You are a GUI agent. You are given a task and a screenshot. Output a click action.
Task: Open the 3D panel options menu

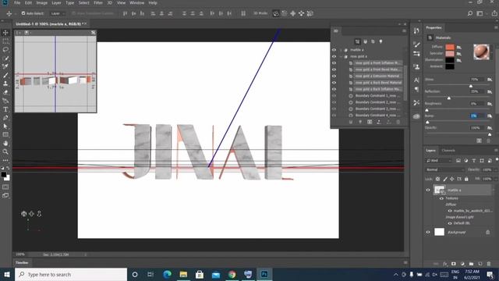point(404,31)
